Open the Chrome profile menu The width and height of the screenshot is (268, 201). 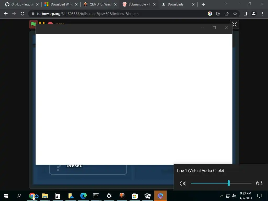point(254,14)
